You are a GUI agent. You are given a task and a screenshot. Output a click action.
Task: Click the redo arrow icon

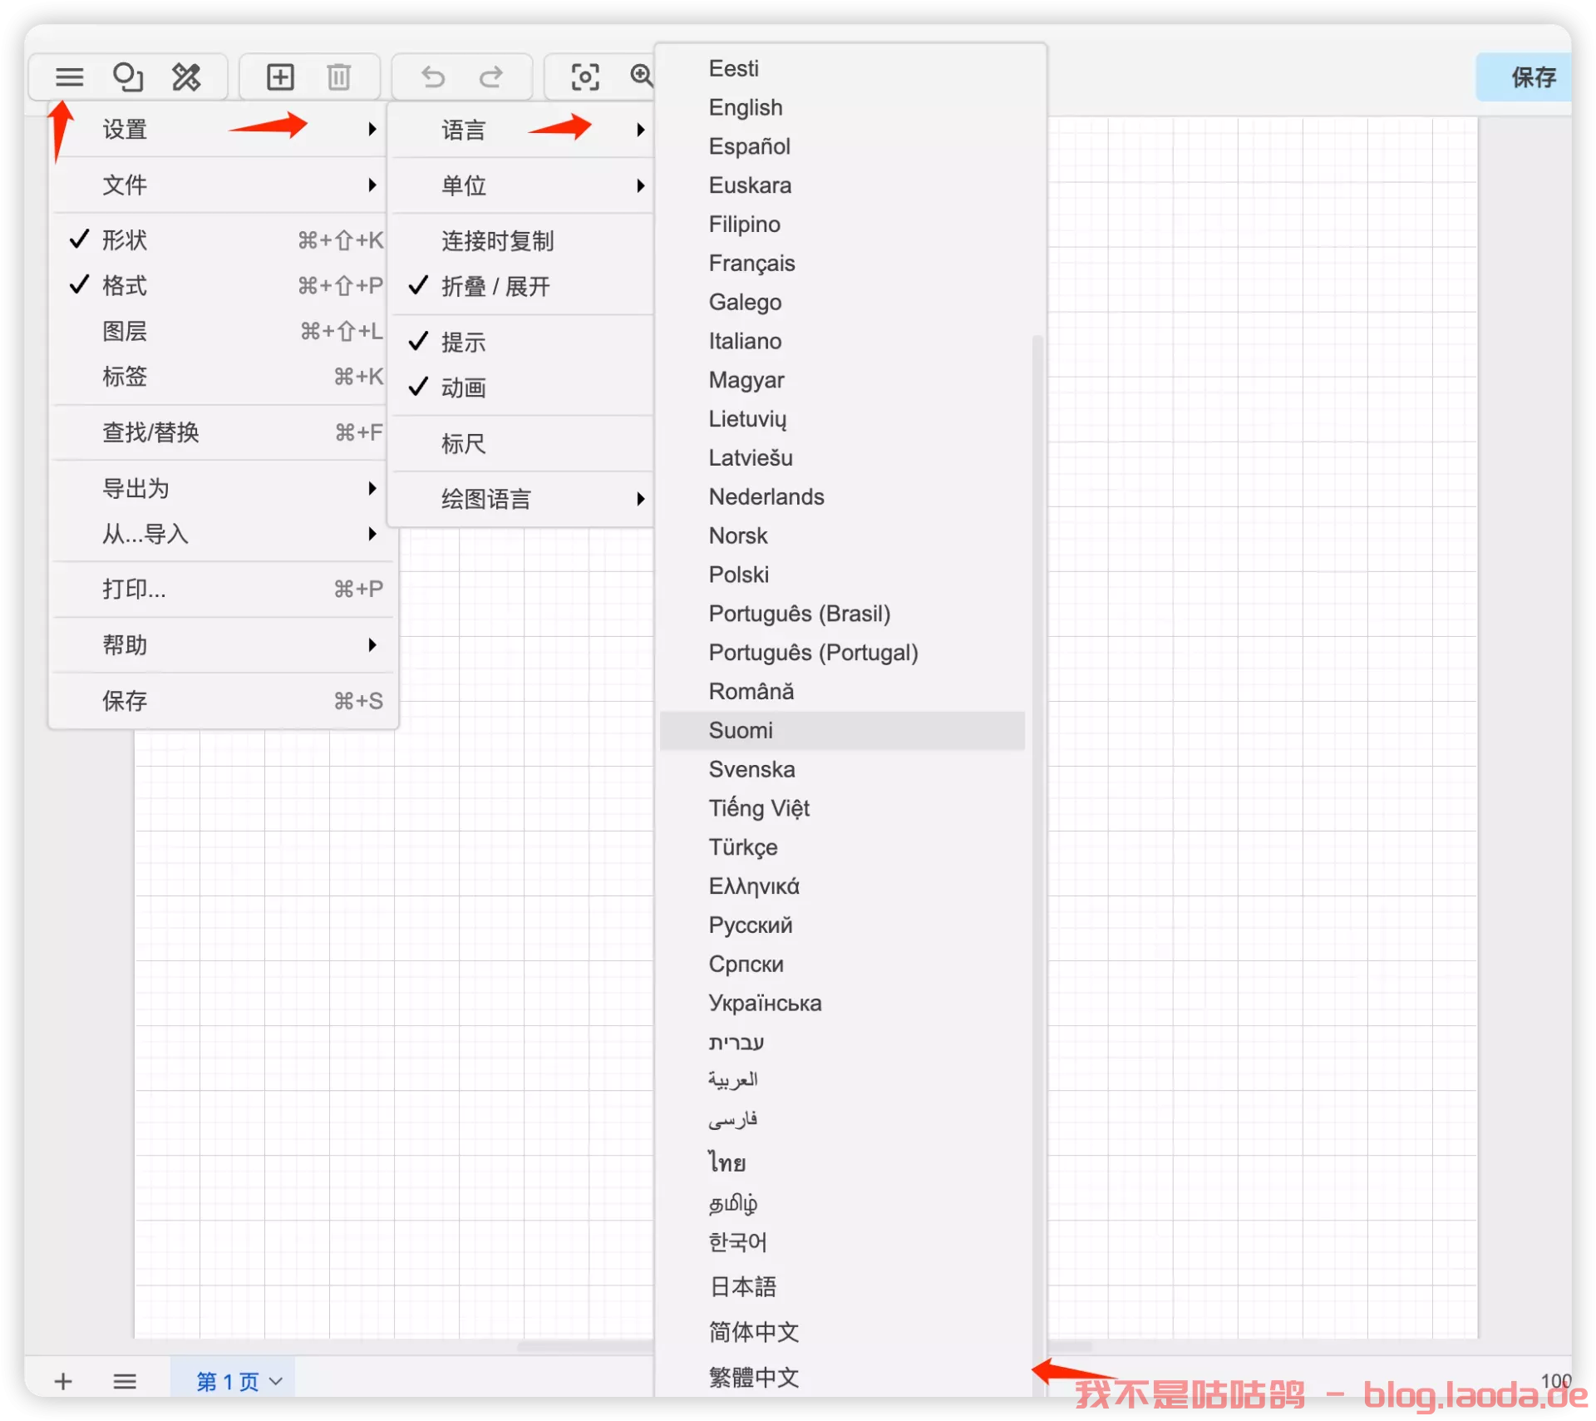[491, 76]
